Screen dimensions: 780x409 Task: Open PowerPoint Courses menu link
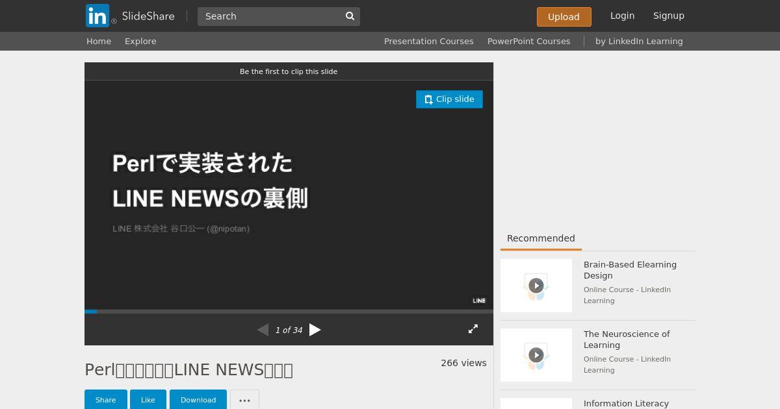528,41
